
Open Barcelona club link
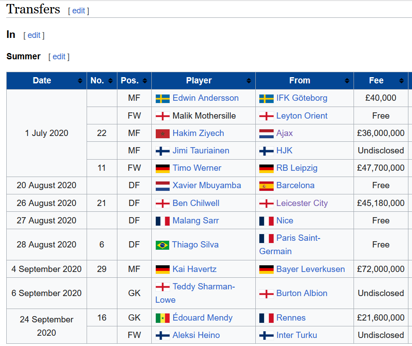click(x=295, y=185)
